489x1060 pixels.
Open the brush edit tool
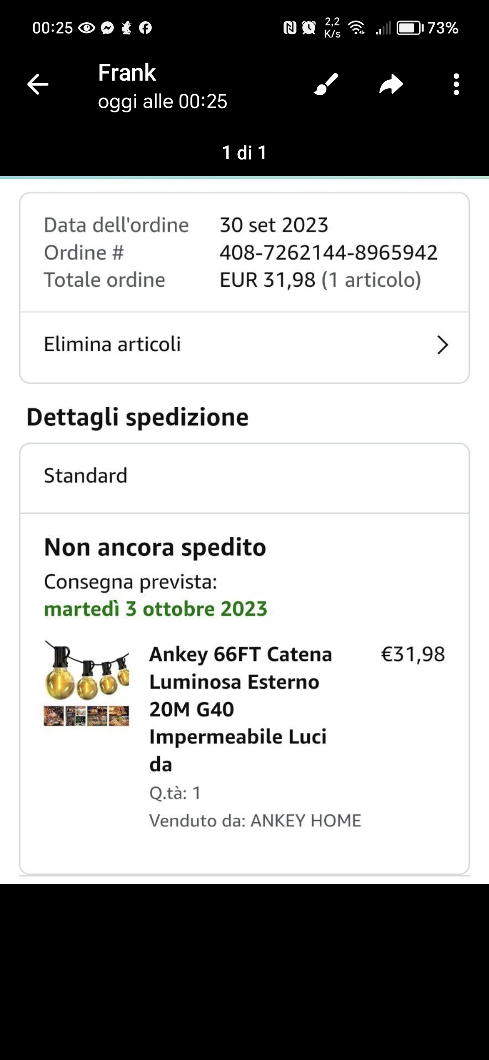click(326, 84)
